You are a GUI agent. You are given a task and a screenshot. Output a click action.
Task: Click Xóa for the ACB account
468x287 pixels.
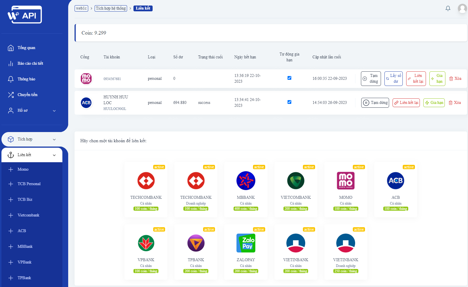455,103
